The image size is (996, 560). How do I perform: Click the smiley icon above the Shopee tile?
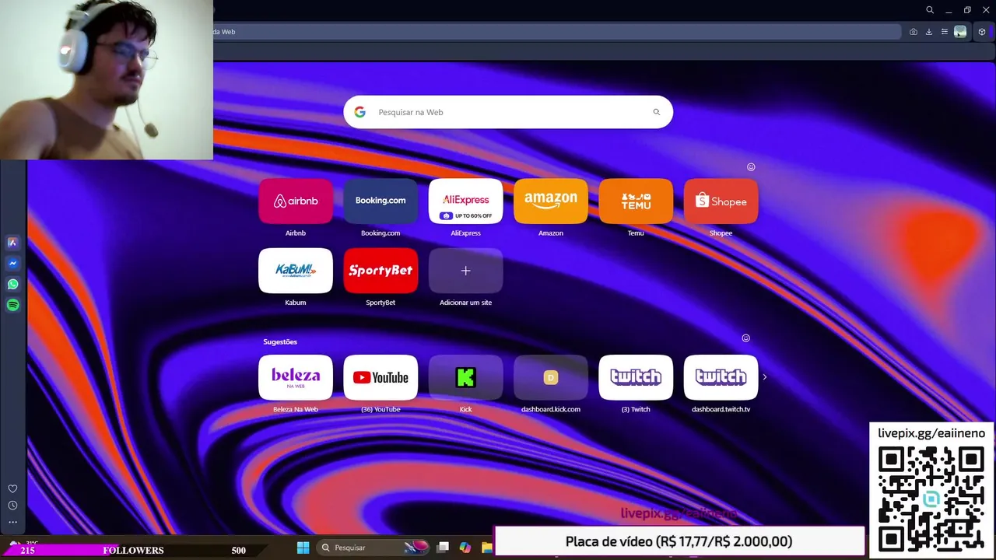[x=751, y=166]
